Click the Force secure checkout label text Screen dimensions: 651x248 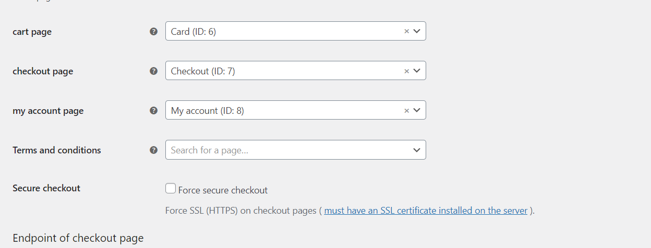click(x=223, y=190)
